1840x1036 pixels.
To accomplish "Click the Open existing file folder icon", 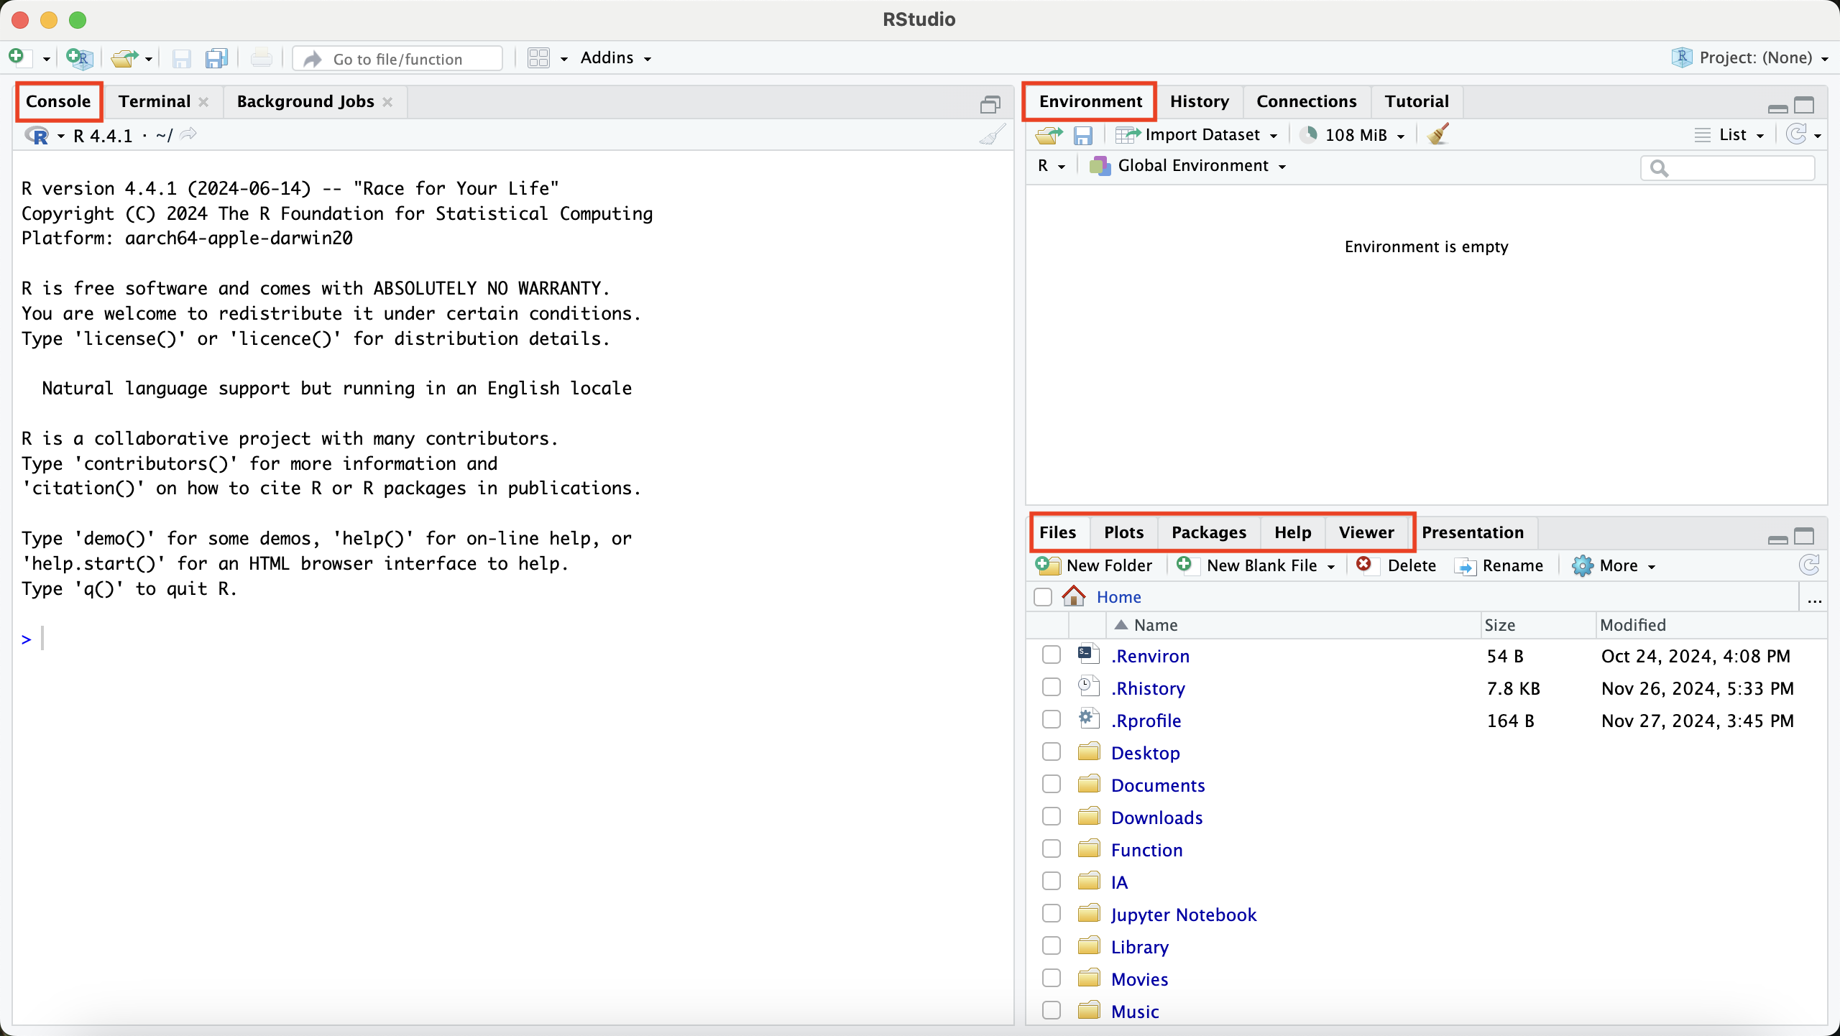I will pyautogui.click(x=125, y=57).
